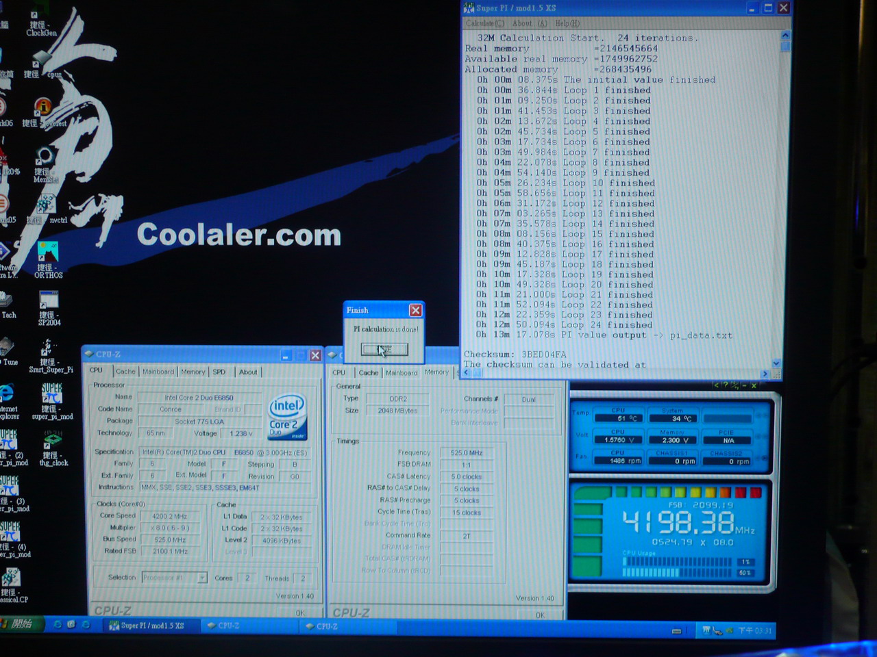Click the green minus button on the monitor widget
This screenshot has width=877, height=657.
pyautogui.click(x=745, y=386)
